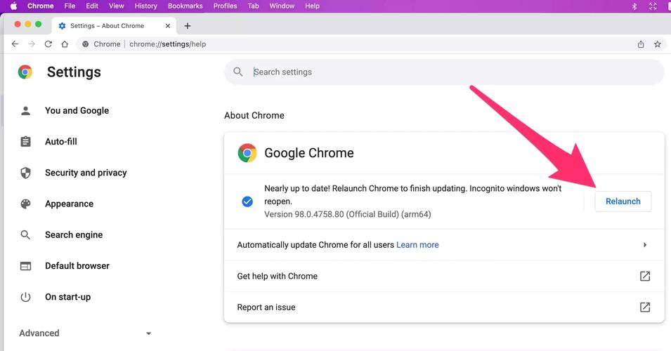This screenshot has height=351, width=671.
Task: Open the Learn more link
Action: [417, 245]
